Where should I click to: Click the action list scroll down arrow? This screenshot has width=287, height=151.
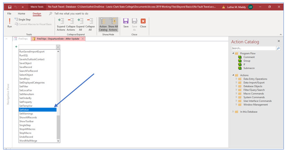pos(58,141)
